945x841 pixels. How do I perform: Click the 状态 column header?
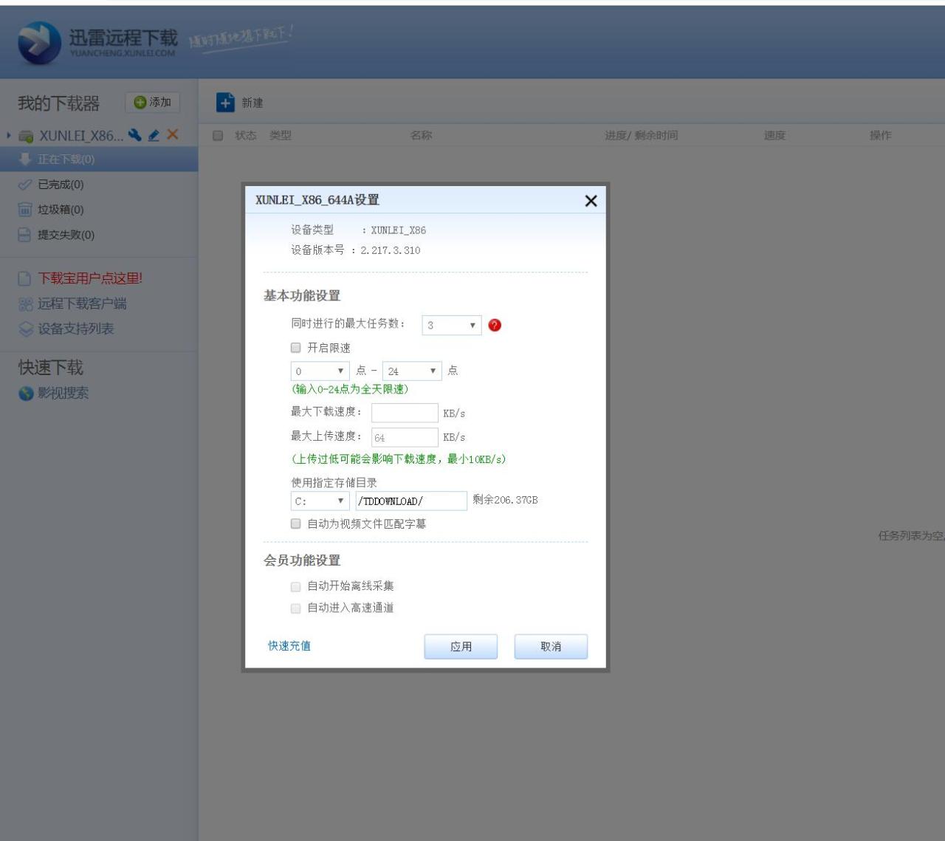pyautogui.click(x=246, y=135)
